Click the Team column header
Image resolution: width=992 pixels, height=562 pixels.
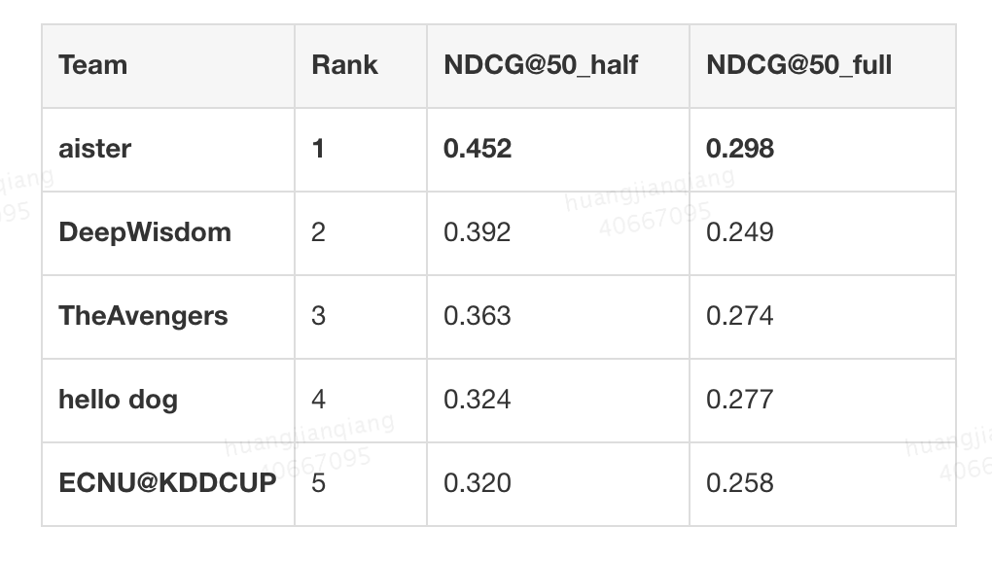[x=93, y=66]
